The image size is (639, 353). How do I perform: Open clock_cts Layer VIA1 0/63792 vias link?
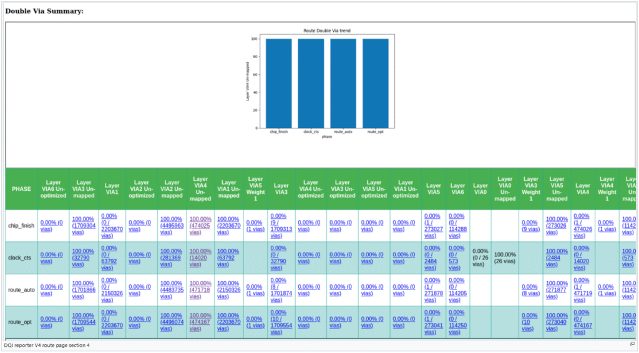112,258
